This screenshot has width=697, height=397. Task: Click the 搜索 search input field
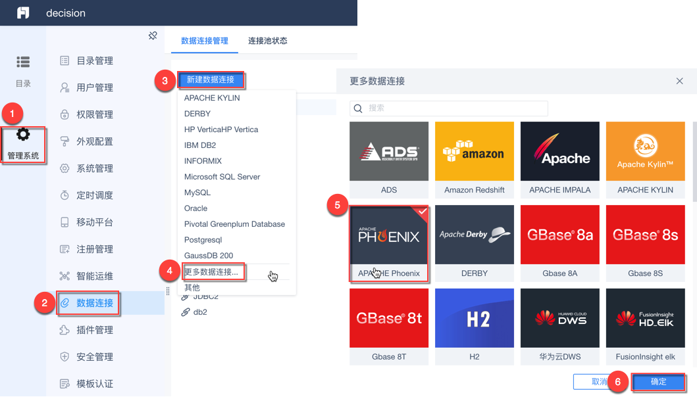coord(448,108)
